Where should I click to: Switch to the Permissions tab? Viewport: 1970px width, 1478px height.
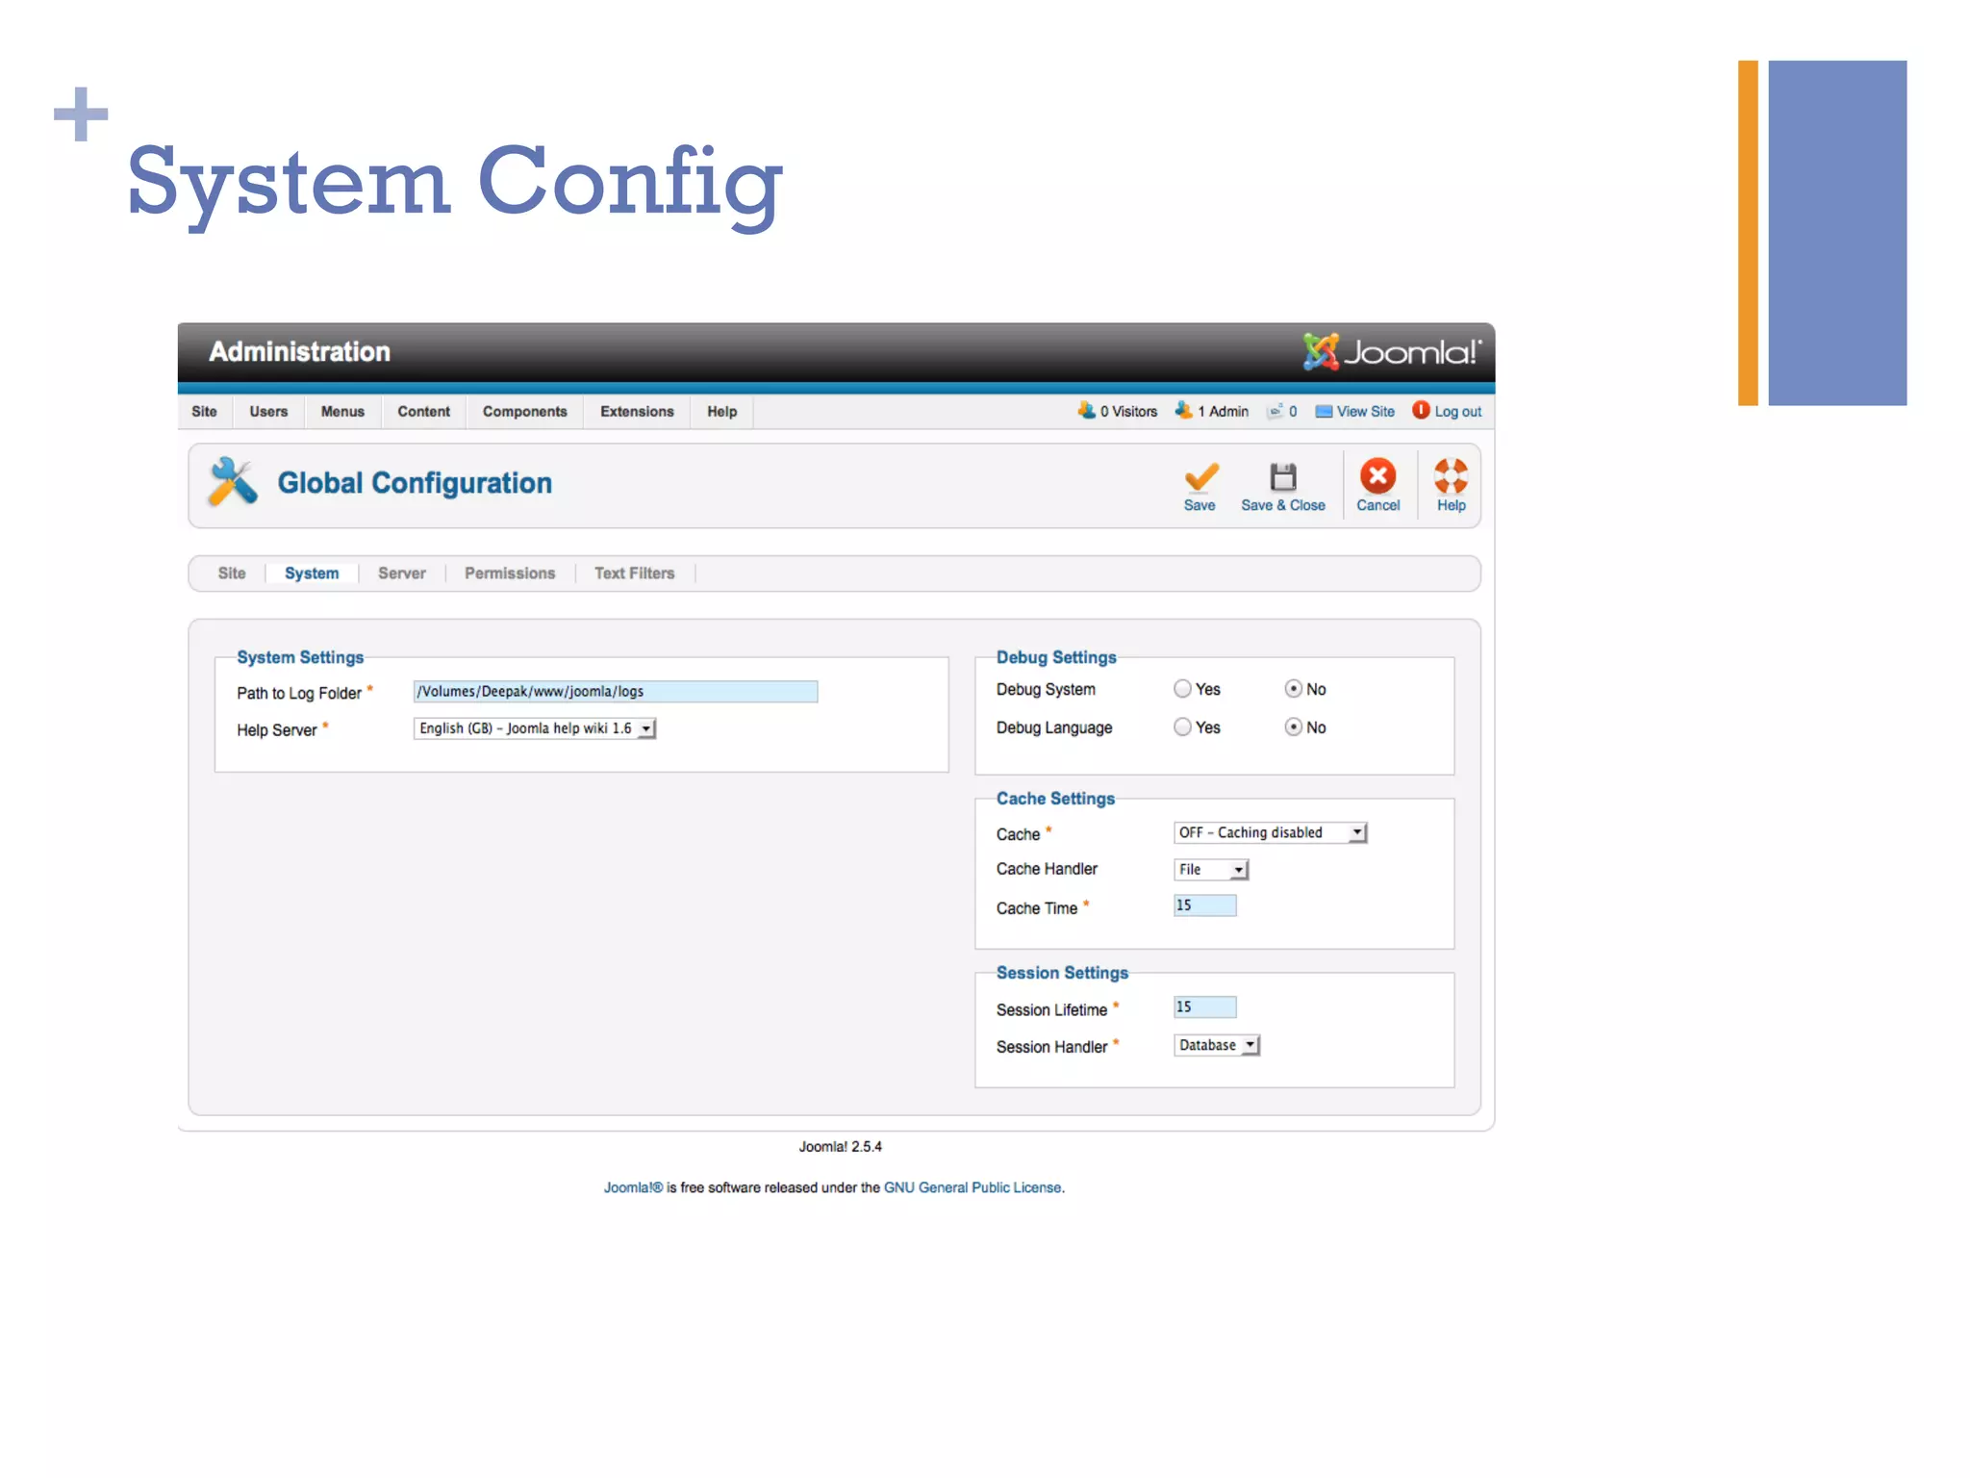click(x=510, y=573)
